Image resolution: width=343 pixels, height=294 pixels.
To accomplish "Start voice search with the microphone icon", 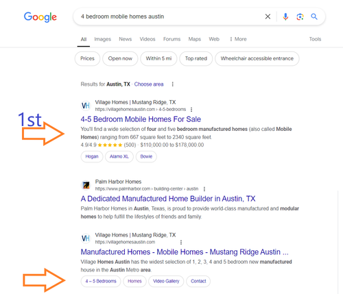I will (285, 16).
